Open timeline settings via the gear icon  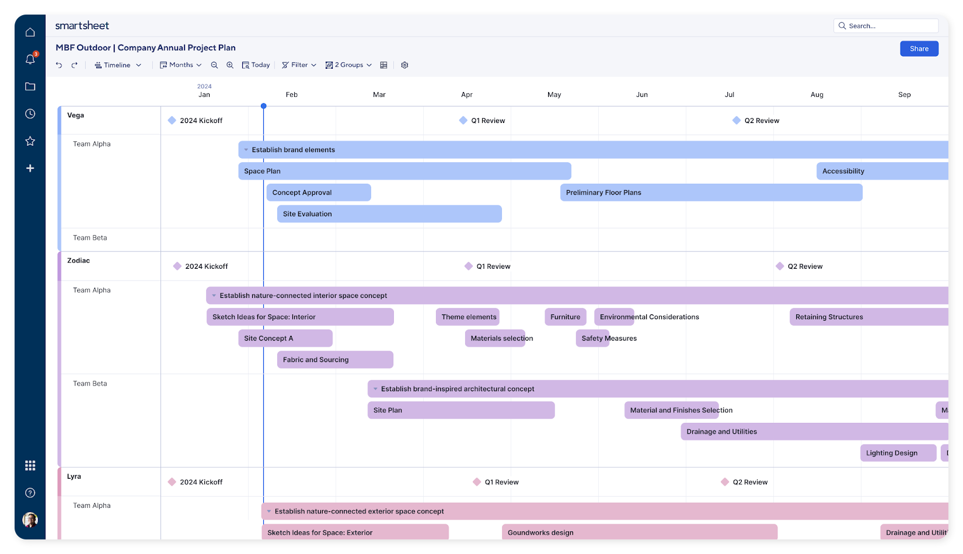point(404,65)
